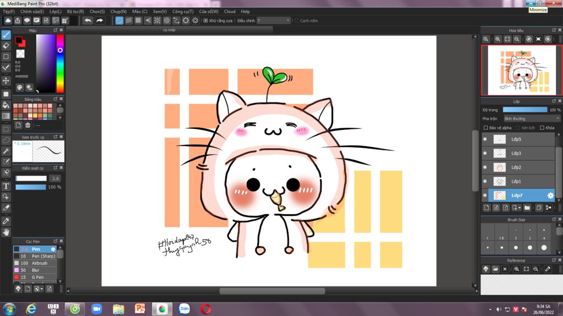Select the Blur brush
This screenshot has width=563, height=316.
pos(35,270)
